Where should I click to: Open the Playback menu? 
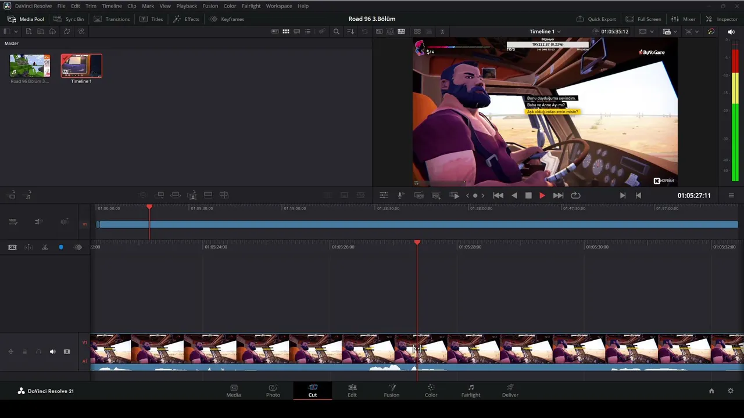tap(187, 6)
